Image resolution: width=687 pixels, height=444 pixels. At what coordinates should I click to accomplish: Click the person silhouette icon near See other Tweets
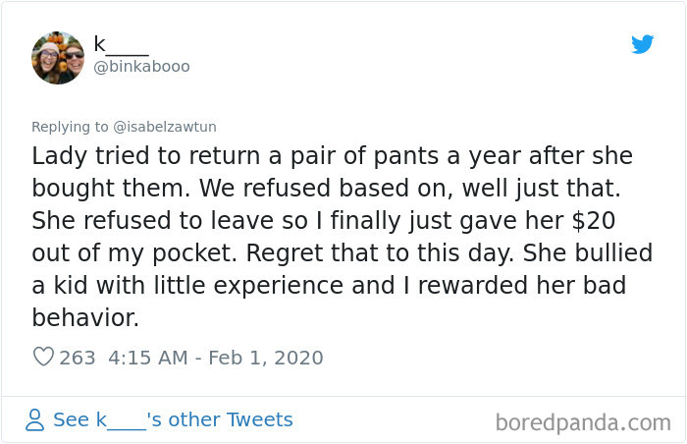34,419
